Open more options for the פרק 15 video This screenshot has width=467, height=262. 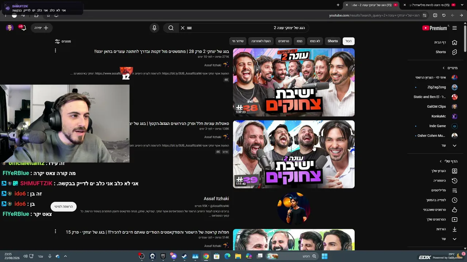(55, 231)
